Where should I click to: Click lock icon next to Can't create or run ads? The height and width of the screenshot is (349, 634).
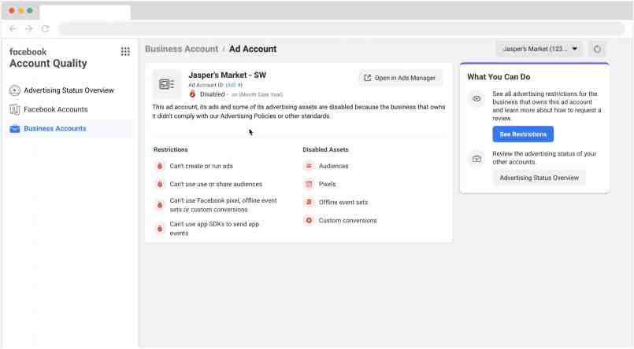coord(160,166)
